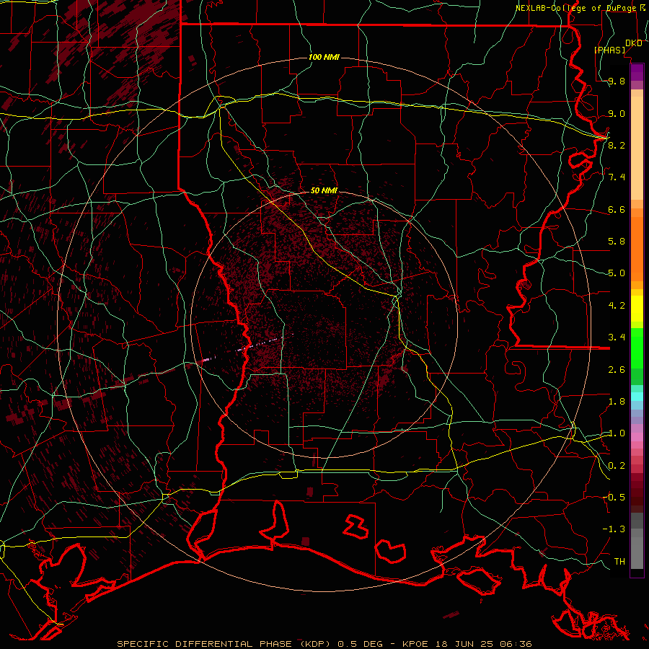649x649 pixels.
Task: Select the 6.6 value on the color scale
Action: [x=617, y=209]
